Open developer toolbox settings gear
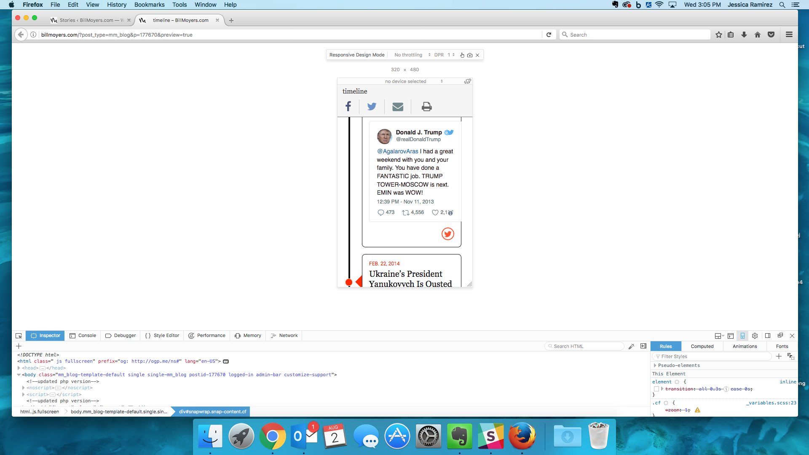 (x=755, y=336)
